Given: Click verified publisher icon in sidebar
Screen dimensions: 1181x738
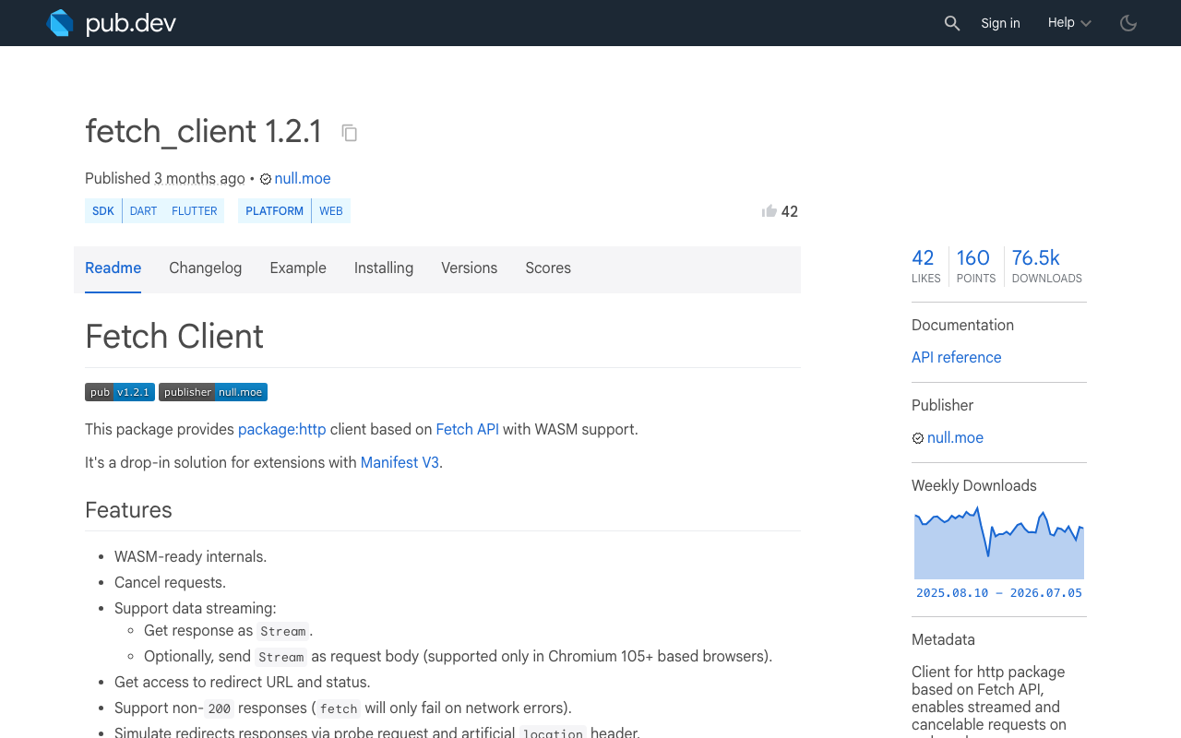Looking at the screenshot, I should point(918,438).
